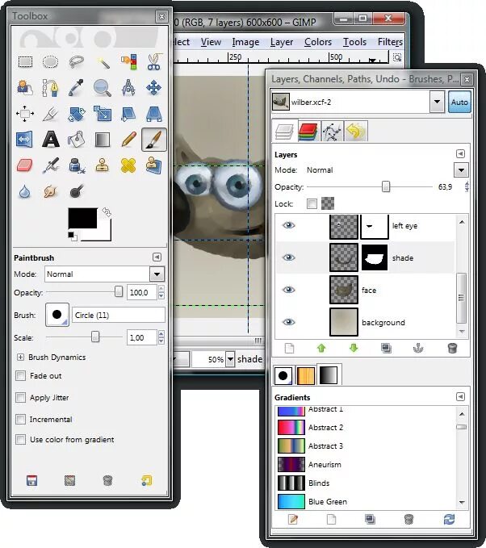486x548 pixels.
Task: Hide the face layer
Action: (288, 290)
